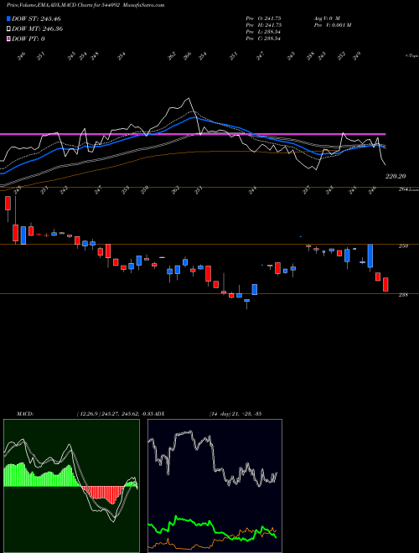Screen dimensions: 419x553
Task: Click the blue DOW ST legend square
Action: click(x=8, y=18)
